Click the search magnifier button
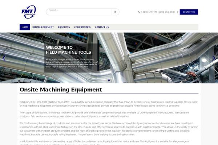The height and width of the screenshot is (145, 218). (115, 12)
